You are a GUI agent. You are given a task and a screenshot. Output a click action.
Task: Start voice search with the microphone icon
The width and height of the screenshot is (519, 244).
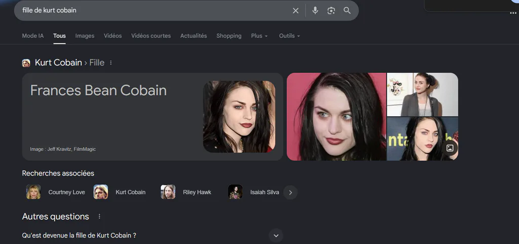(315, 11)
